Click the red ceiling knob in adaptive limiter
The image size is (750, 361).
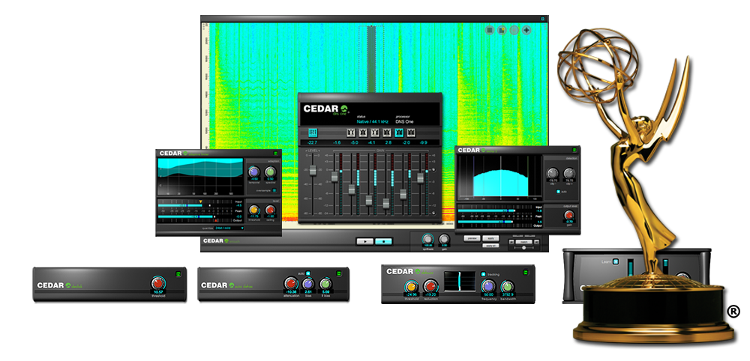pos(270,210)
